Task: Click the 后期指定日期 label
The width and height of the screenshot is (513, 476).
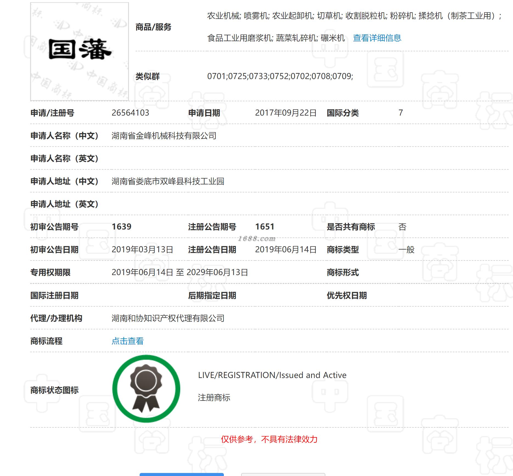Action: (212, 295)
